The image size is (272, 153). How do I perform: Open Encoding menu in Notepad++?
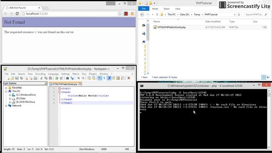pos(40,74)
